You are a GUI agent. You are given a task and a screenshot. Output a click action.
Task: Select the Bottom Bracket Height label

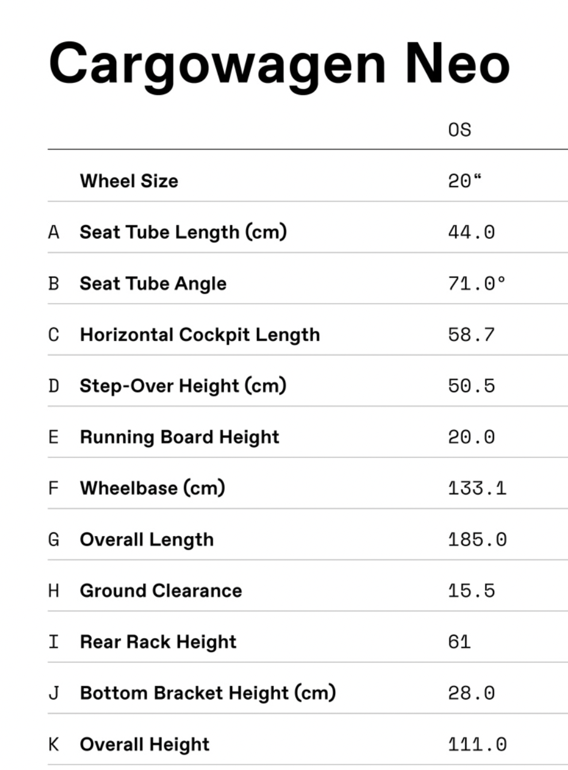[208, 693]
